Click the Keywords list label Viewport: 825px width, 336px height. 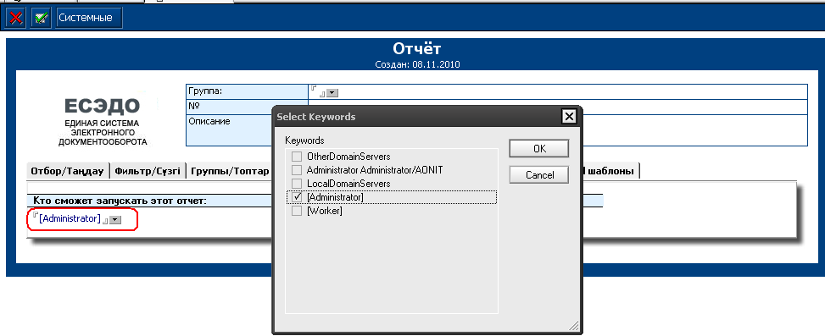pos(304,140)
